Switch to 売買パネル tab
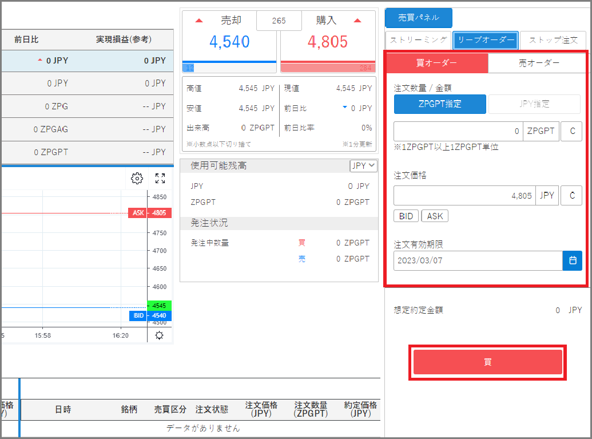The width and height of the screenshot is (592, 439). (x=419, y=18)
